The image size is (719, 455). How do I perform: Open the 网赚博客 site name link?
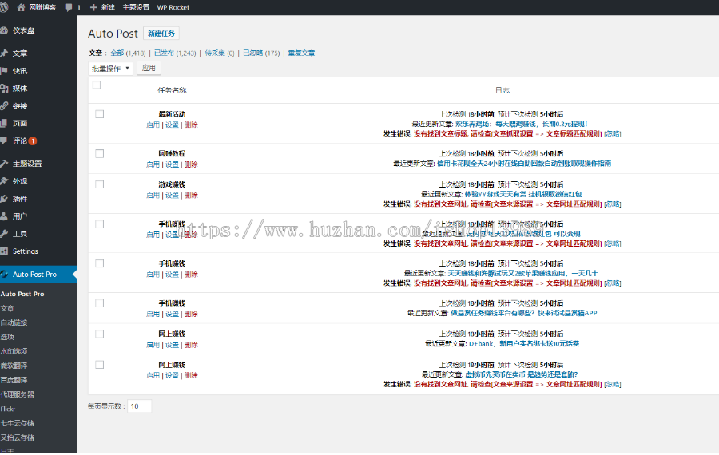pyautogui.click(x=42, y=7)
